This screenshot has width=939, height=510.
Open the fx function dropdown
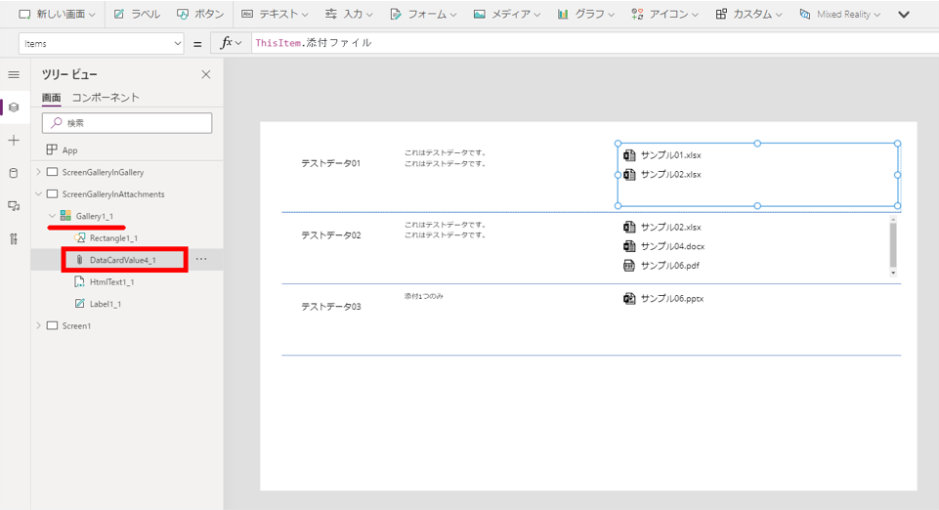point(231,43)
